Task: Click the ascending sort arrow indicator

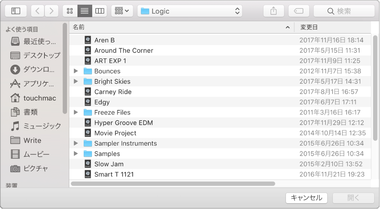Action: [x=288, y=27]
